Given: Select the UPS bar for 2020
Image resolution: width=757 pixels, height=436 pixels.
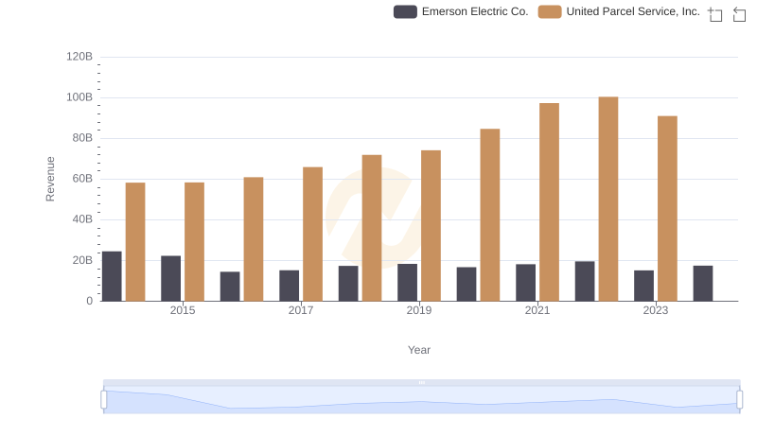Looking at the screenshot, I should [490, 215].
